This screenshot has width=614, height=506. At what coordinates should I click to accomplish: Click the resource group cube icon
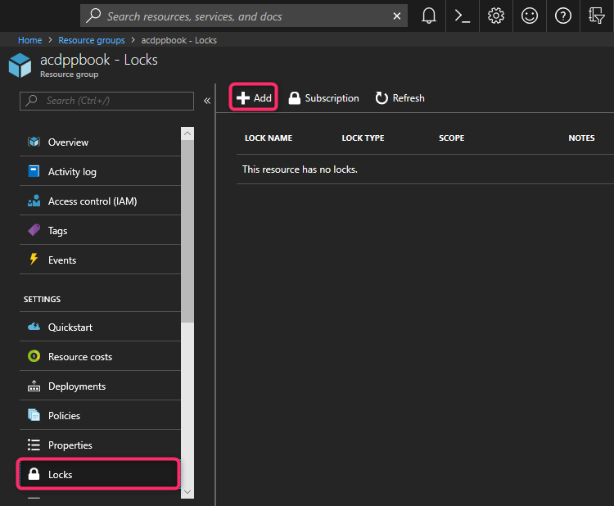tap(20, 66)
